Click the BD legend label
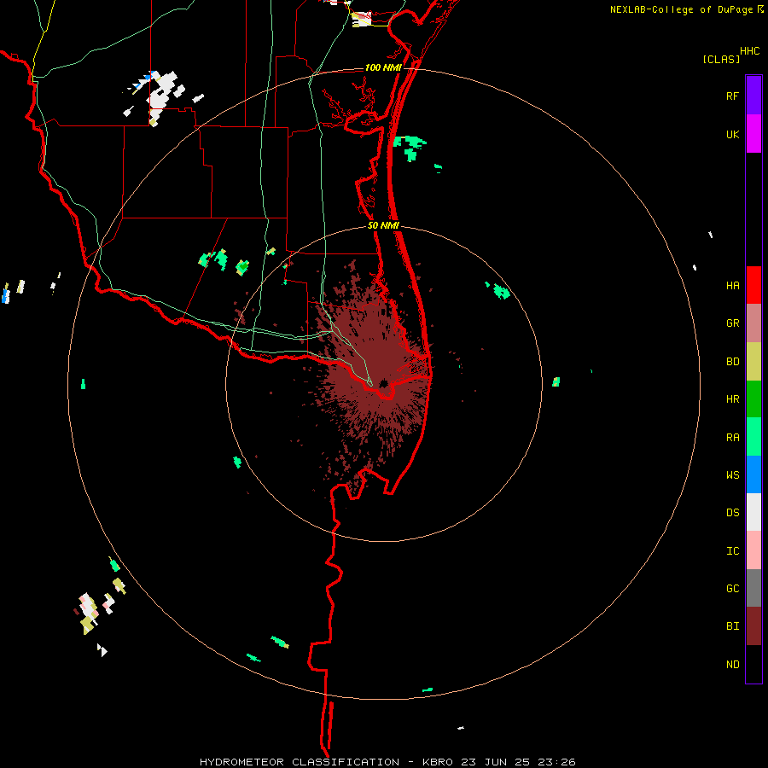Image resolution: width=768 pixels, height=768 pixels. pyautogui.click(x=732, y=362)
